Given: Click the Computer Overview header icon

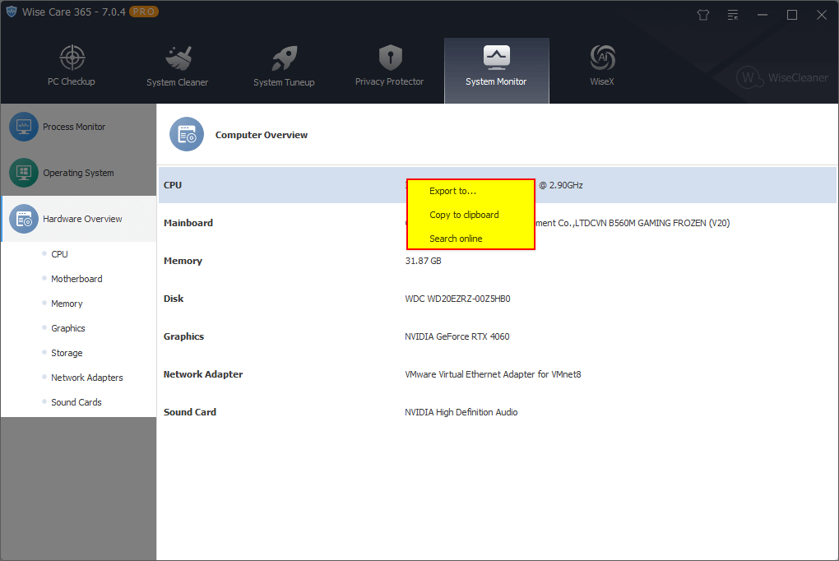Looking at the screenshot, I should click(187, 134).
